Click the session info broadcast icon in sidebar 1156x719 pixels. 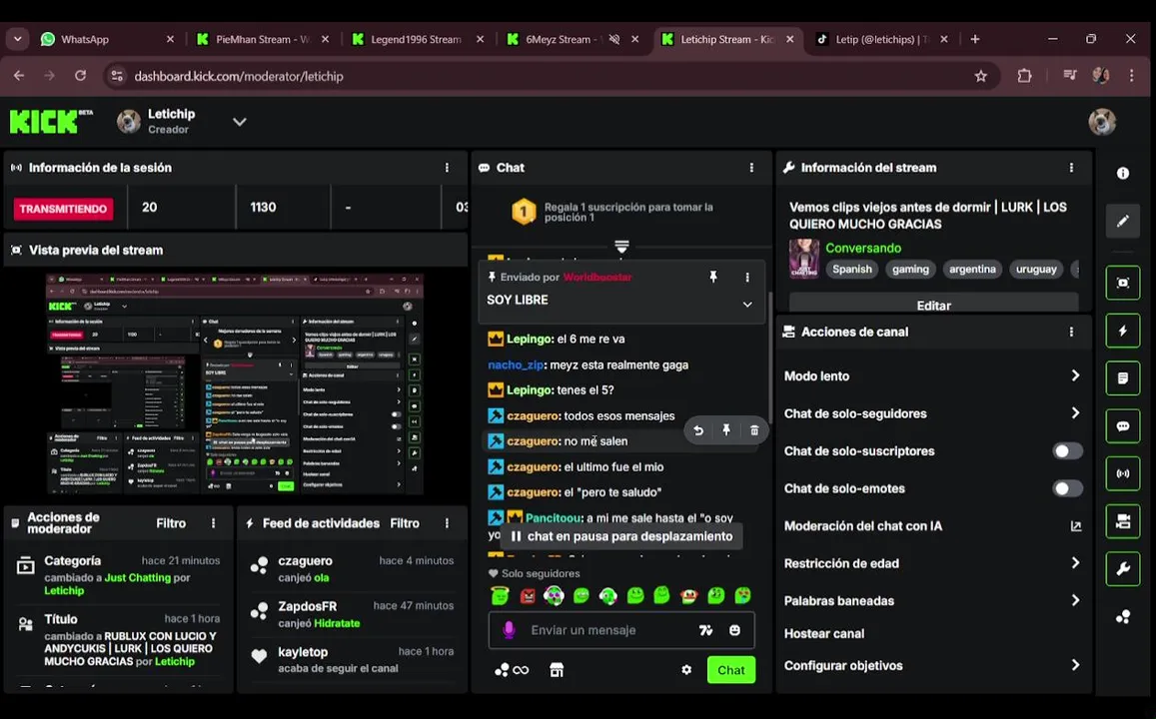1122,473
